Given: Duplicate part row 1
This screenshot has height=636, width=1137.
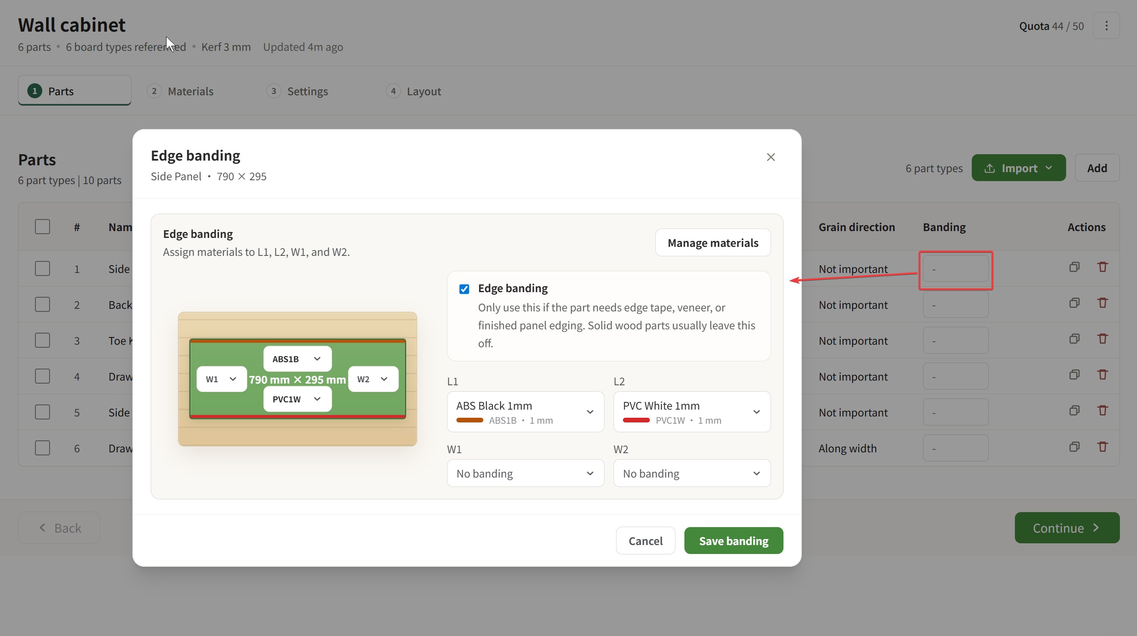Looking at the screenshot, I should [1074, 267].
